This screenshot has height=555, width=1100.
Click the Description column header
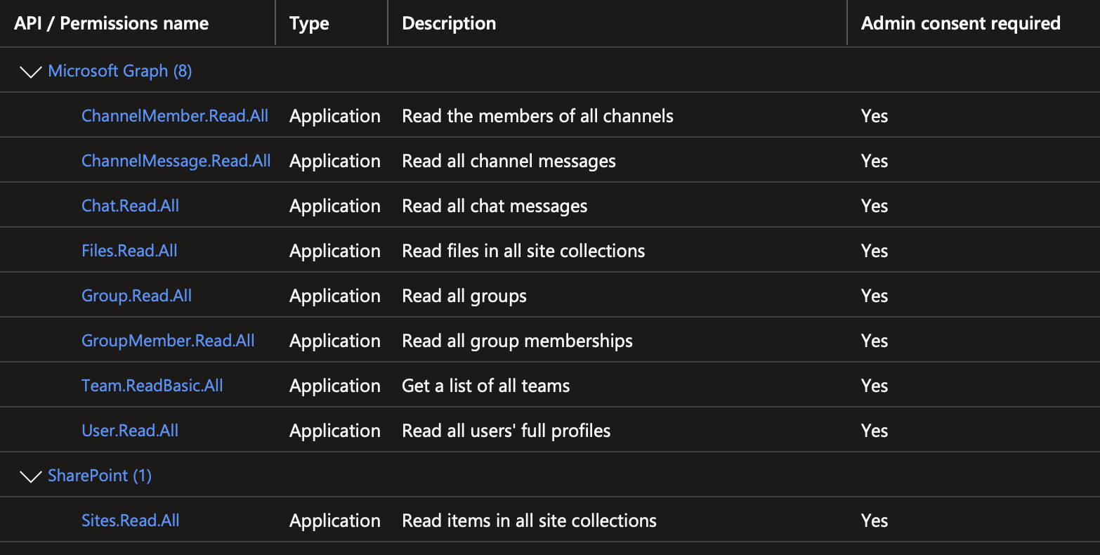(x=449, y=23)
